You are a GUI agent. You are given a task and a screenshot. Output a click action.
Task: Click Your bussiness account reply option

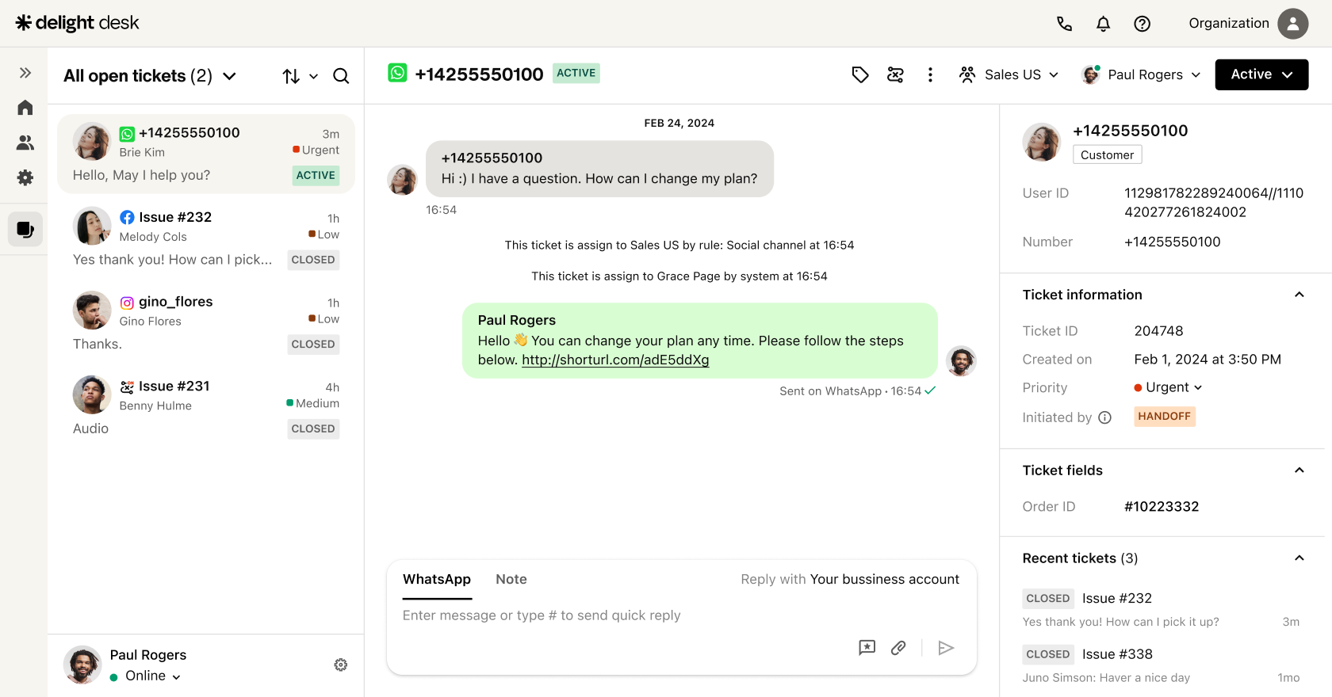(884, 580)
